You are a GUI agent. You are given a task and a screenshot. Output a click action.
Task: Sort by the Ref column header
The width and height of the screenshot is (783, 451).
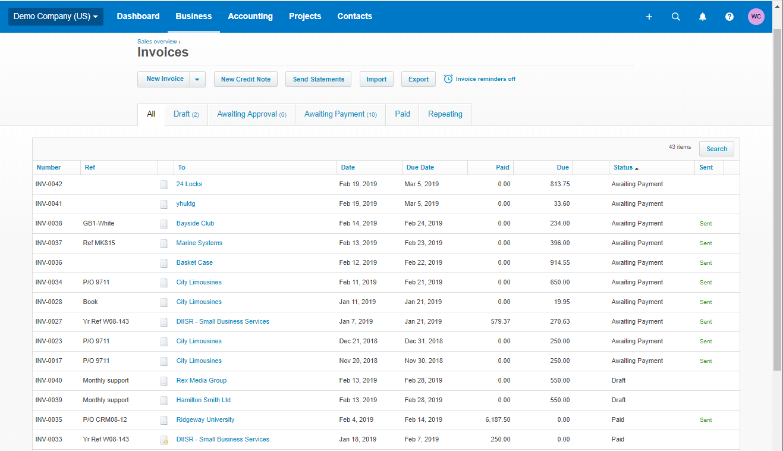click(90, 168)
